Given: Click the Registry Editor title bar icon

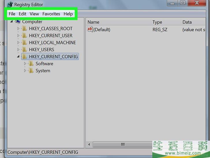Looking at the screenshot, I should 10,4.
